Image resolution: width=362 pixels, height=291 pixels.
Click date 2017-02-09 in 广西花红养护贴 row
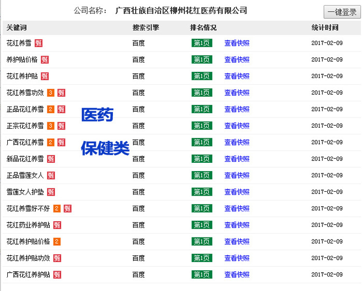(327, 275)
